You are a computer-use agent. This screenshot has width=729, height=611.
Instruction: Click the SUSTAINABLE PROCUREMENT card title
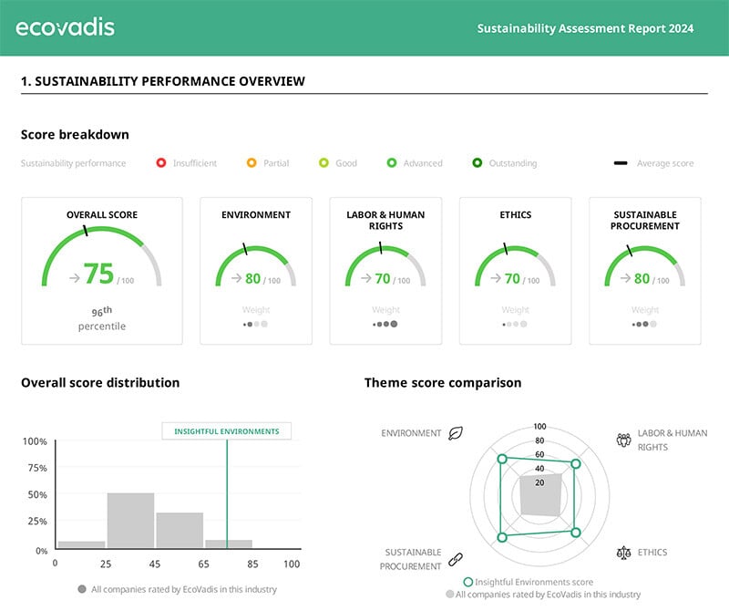pyautogui.click(x=645, y=220)
